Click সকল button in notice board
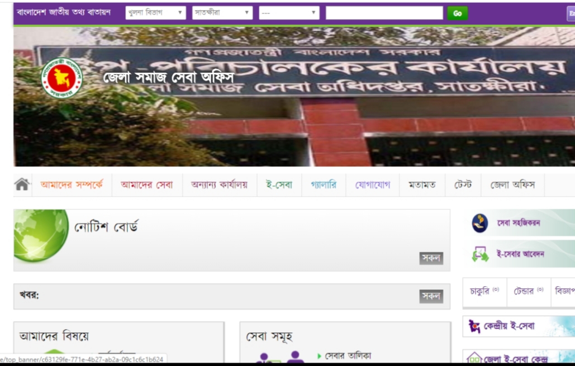This screenshot has height=366, width=575. (x=431, y=258)
